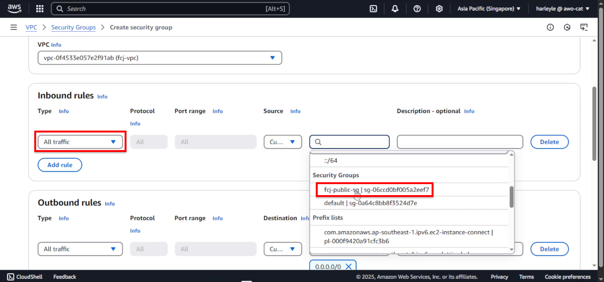Focus the AWS console search box

tap(170, 9)
